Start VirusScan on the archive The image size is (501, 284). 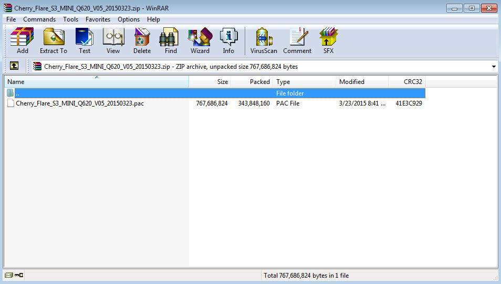264,41
